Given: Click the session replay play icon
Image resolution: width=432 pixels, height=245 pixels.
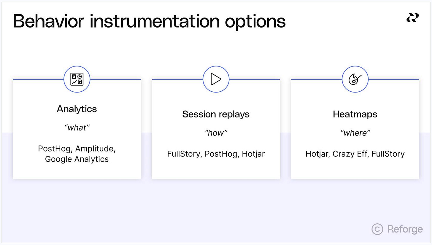Looking at the screenshot, I should pyautogui.click(x=216, y=79).
